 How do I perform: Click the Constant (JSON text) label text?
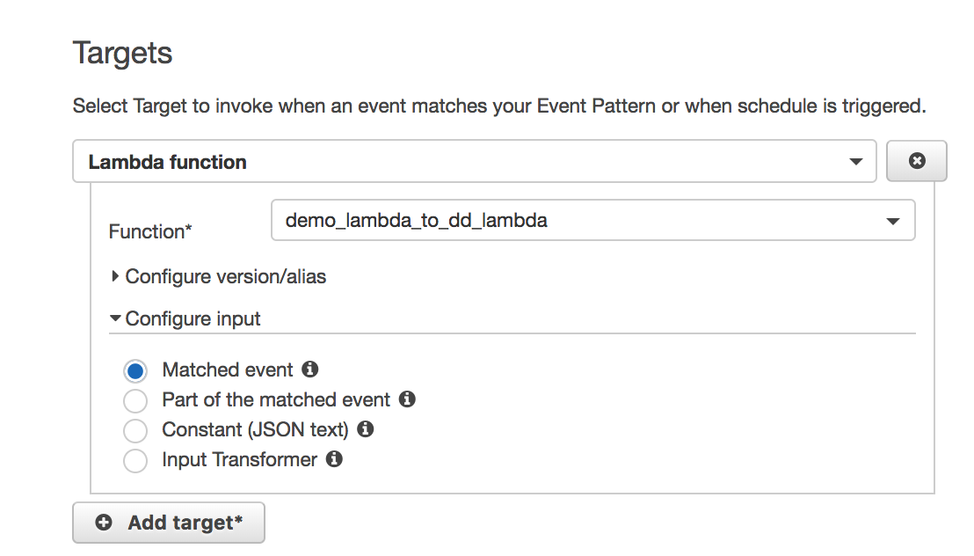pyautogui.click(x=255, y=429)
